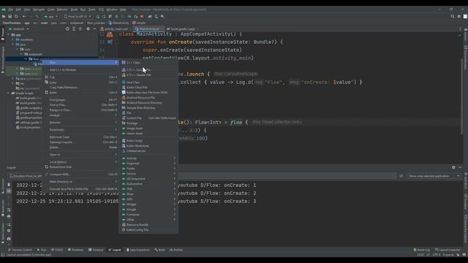Expand the Fragment submenu
The height and width of the screenshot is (263, 468).
(x=148, y=164)
